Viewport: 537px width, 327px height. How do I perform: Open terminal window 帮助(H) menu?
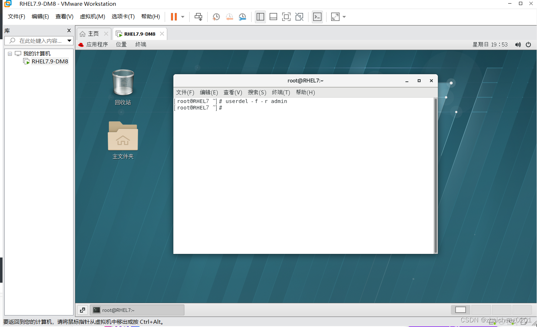point(305,93)
